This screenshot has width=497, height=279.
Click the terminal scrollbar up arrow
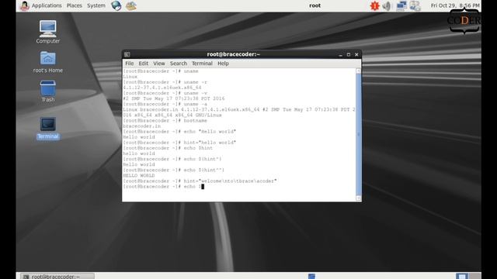click(359, 71)
